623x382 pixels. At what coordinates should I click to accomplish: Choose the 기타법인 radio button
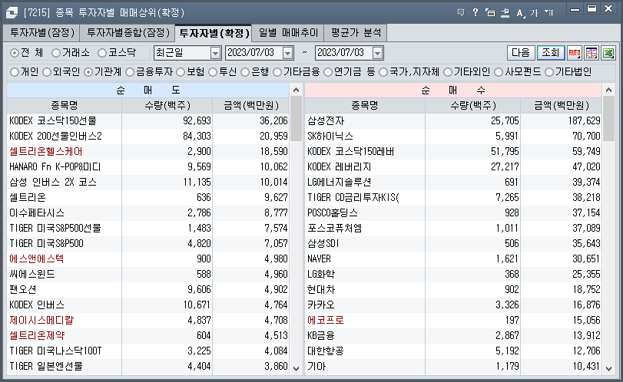pos(549,72)
